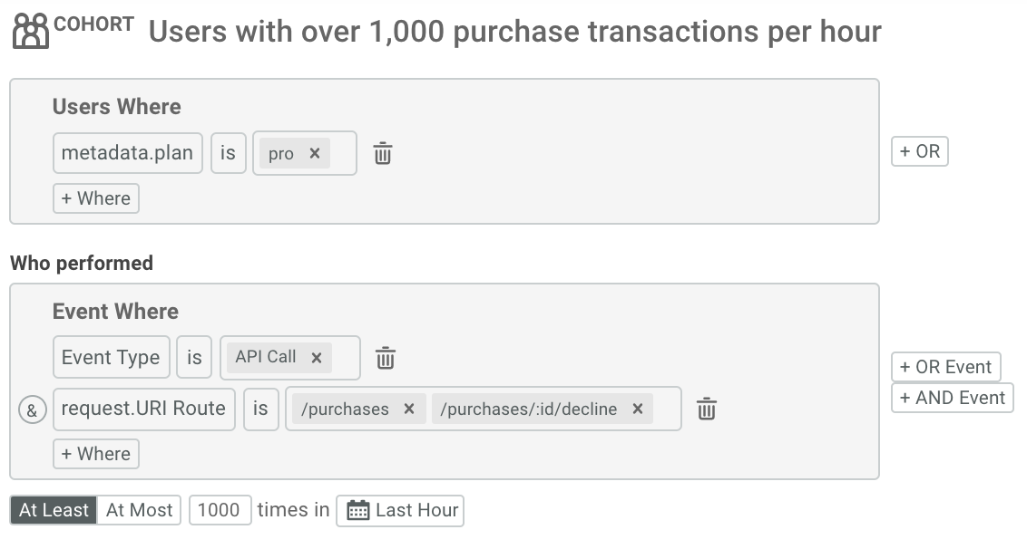Edit the 1000 times count field
This screenshot has height=549, width=1027.
[220, 510]
